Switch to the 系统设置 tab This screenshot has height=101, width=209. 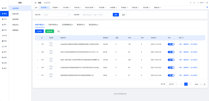point(146,8)
